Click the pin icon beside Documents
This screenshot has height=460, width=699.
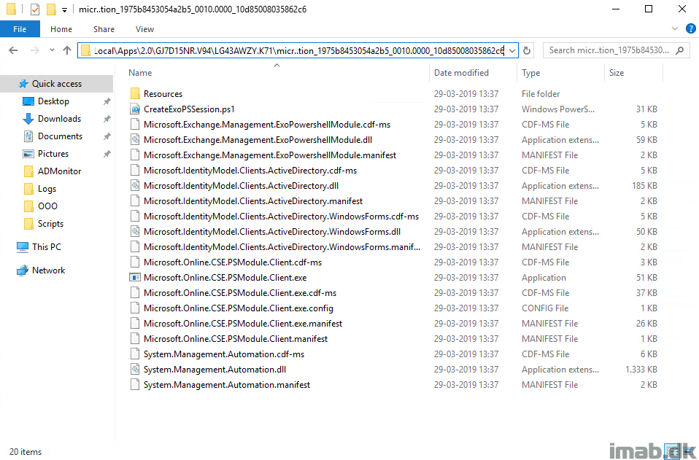(x=107, y=137)
